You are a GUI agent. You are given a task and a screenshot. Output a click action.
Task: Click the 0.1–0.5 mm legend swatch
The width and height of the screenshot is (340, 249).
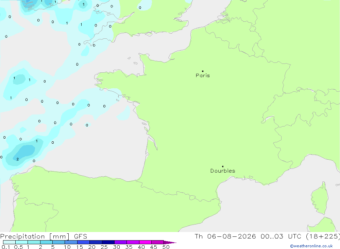(9, 242)
